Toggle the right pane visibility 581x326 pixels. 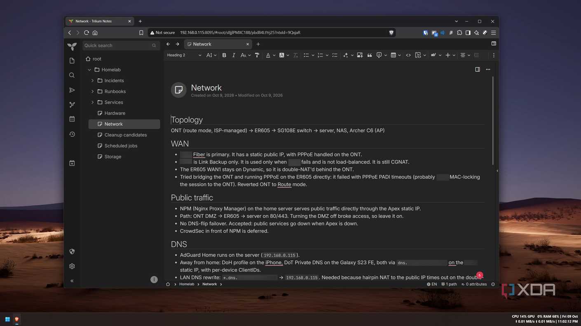[x=494, y=44]
